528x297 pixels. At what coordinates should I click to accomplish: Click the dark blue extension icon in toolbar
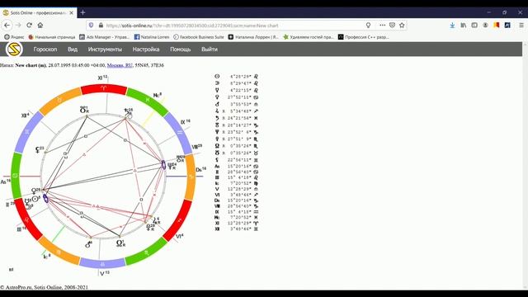point(507,26)
